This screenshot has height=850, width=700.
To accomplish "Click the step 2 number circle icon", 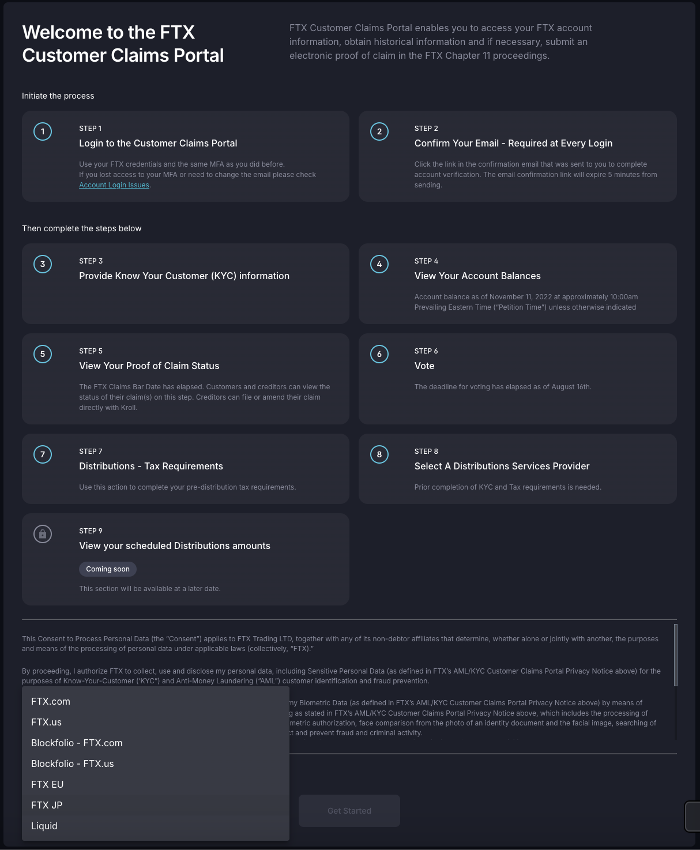I will [x=379, y=131].
